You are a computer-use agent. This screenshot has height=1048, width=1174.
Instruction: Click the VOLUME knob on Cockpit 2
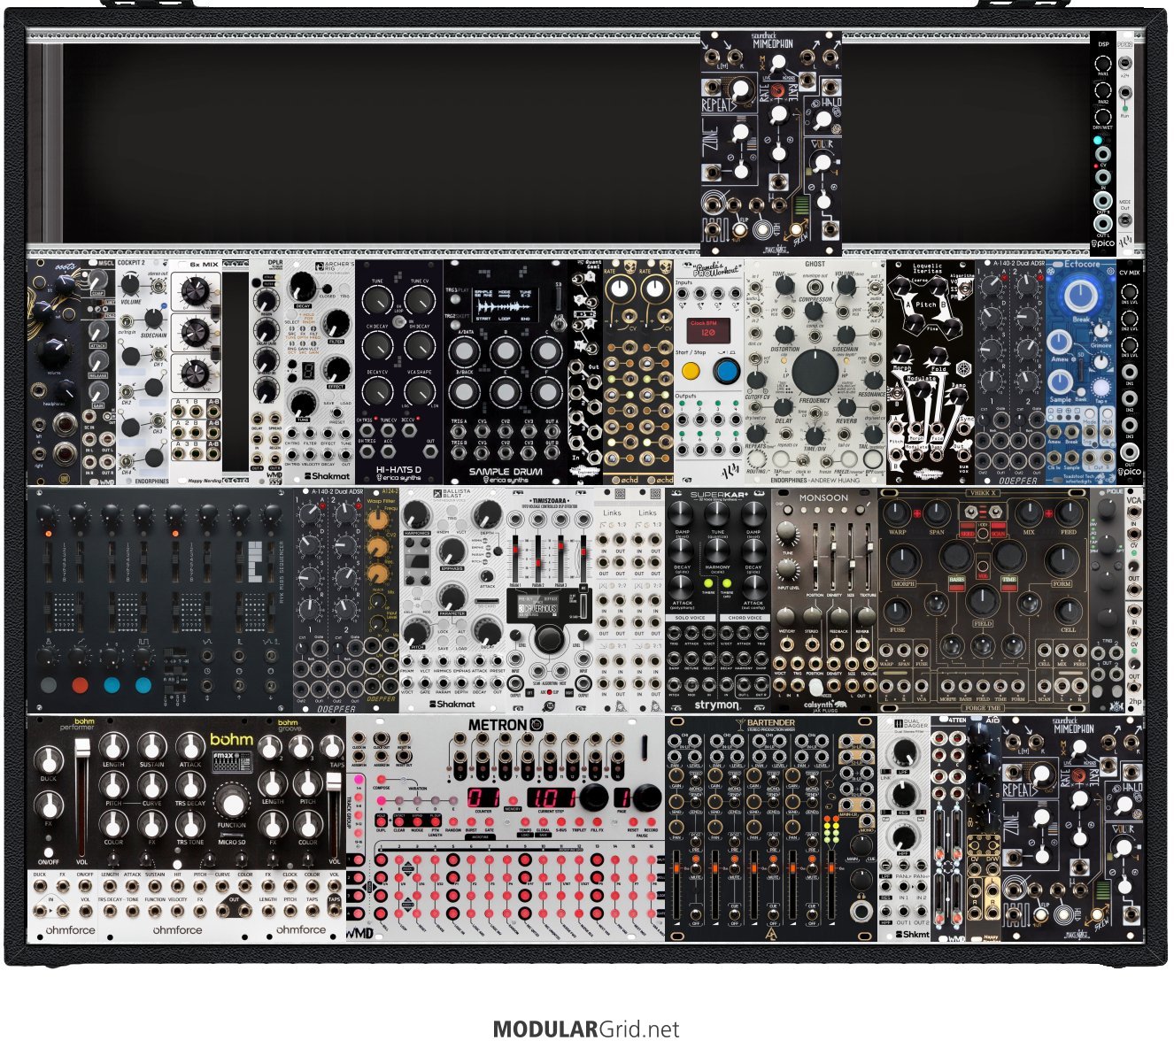tap(131, 286)
